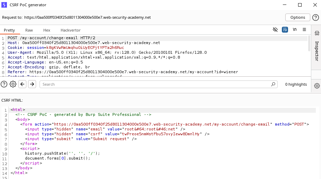Click the session cookie value

click(85, 48)
